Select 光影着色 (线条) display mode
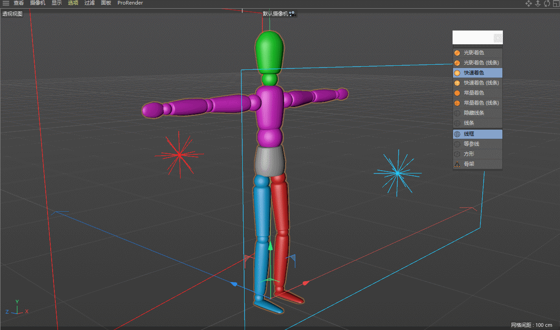The width and height of the screenshot is (560, 330). pyautogui.click(x=478, y=63)
